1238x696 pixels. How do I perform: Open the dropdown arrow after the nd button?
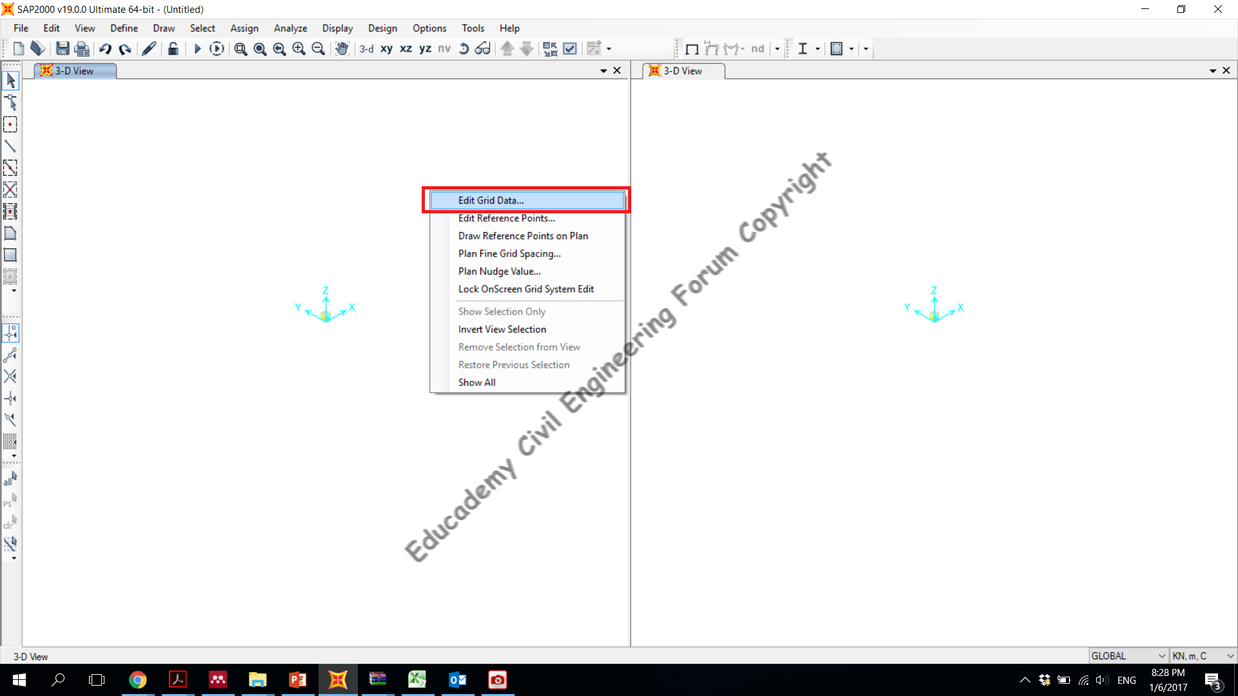pyautogui.click(x=777, y=49)
